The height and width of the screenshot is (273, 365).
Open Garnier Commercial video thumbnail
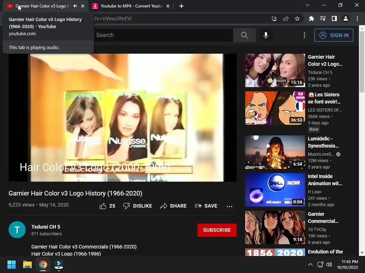click(x=275, y=227)
